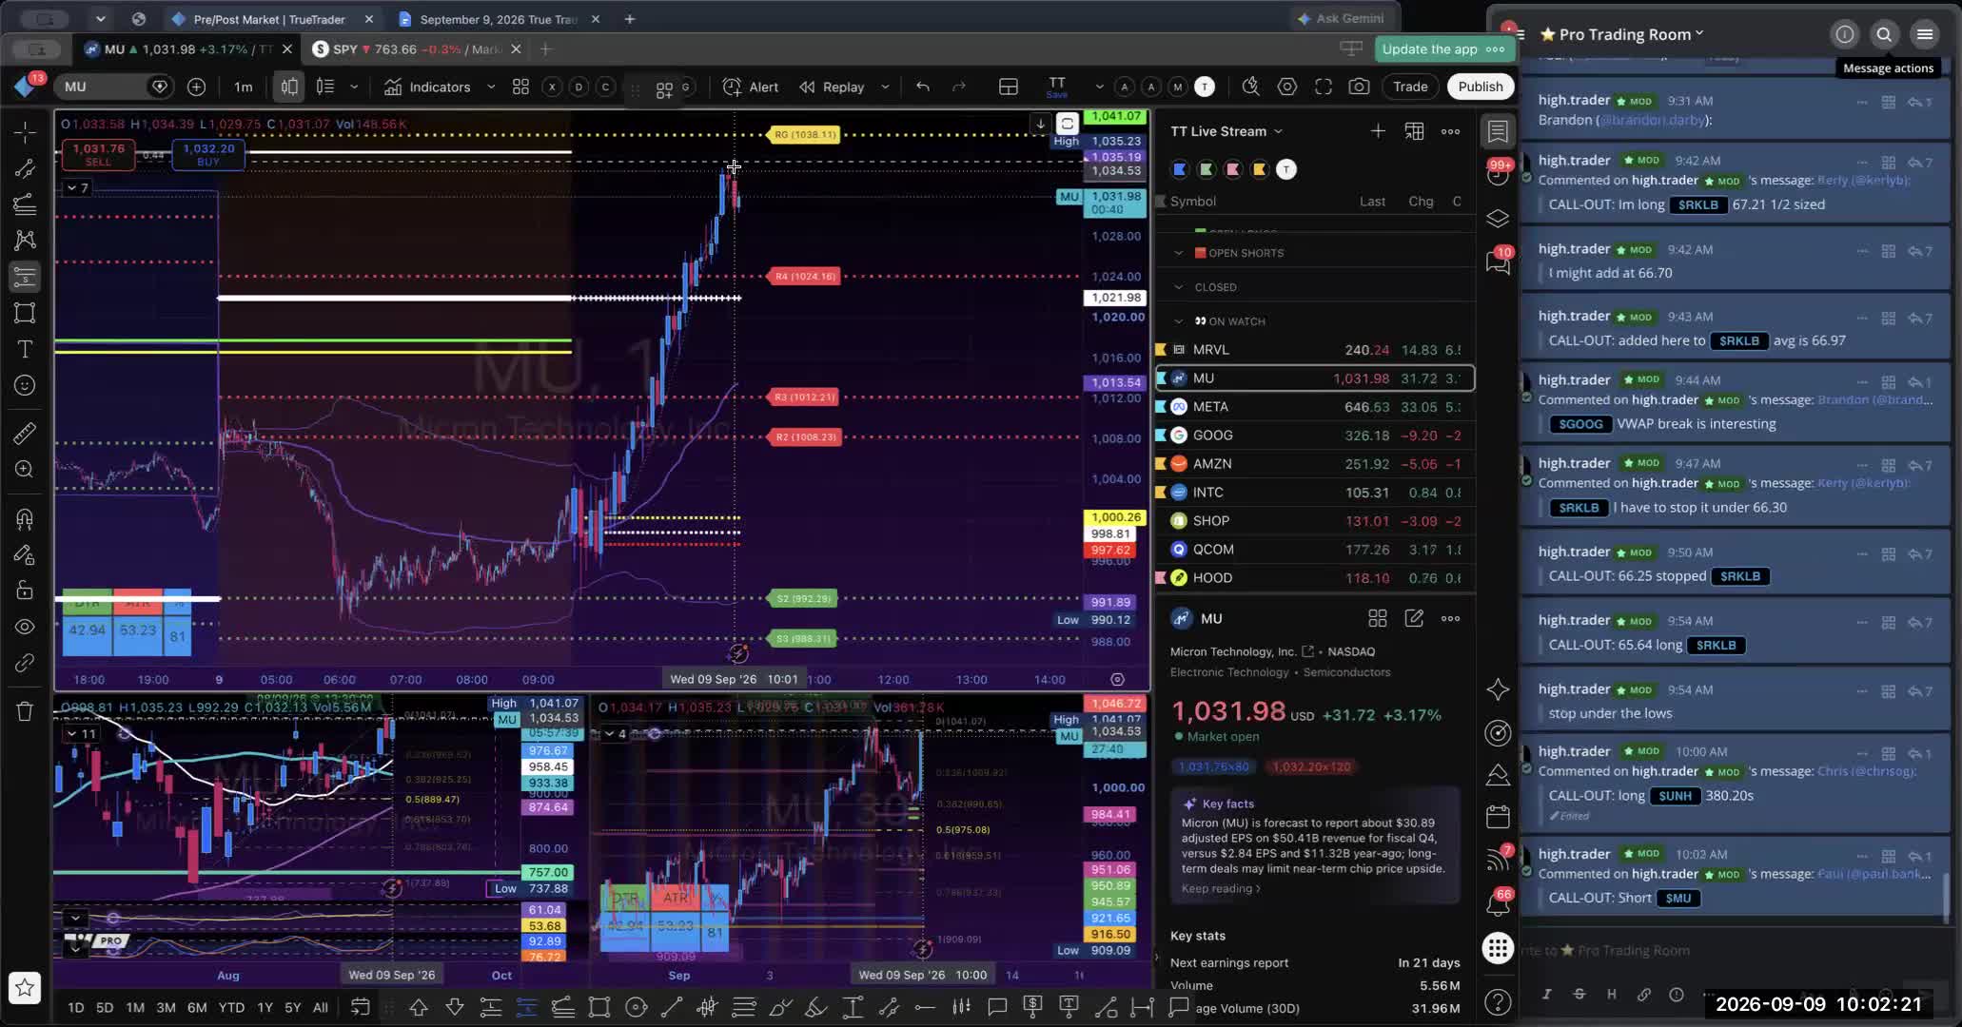Screen dimensions: 1962x1027
Task: Open the notifications bell with badge 66
Action: 1498,904
